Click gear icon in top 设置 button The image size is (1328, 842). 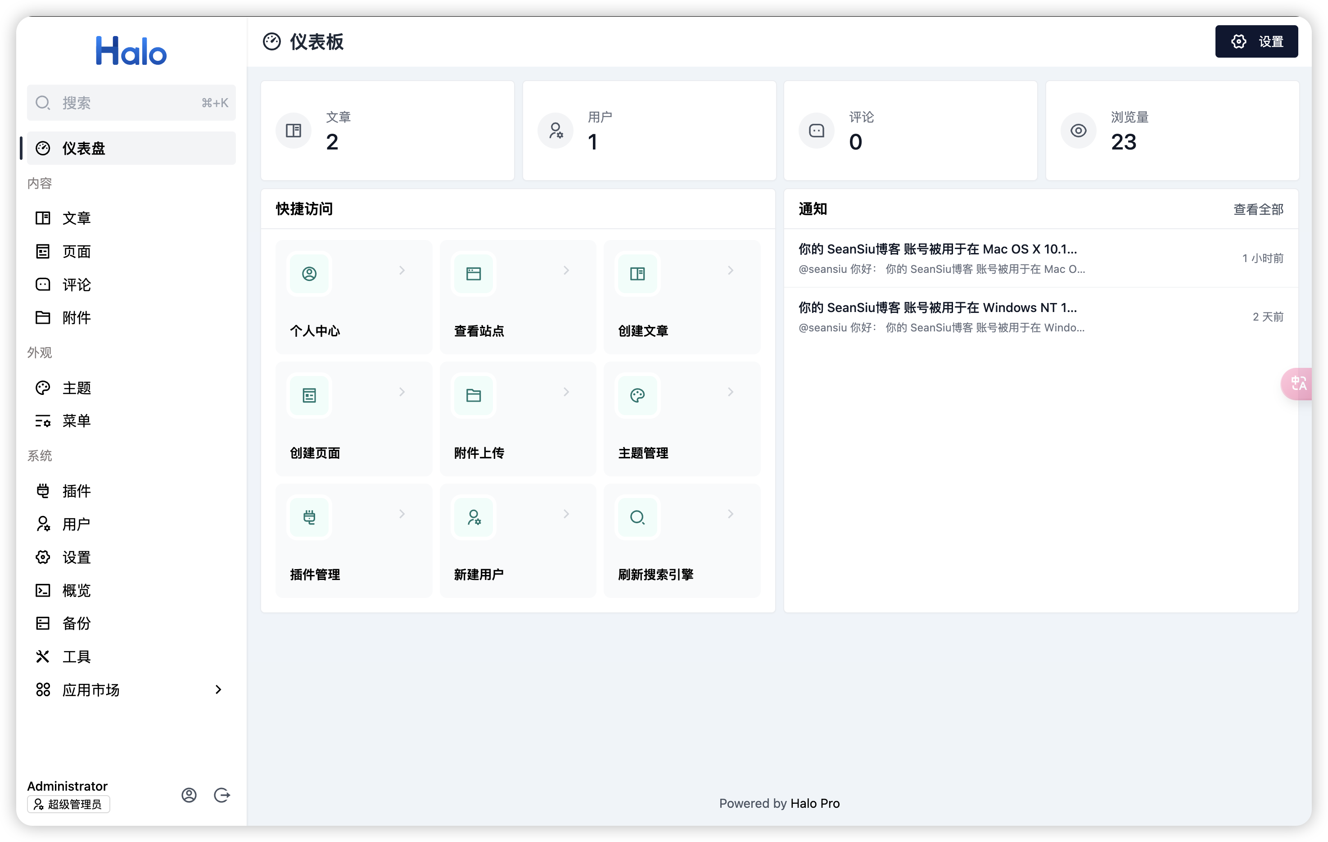tap(1239, 42)
